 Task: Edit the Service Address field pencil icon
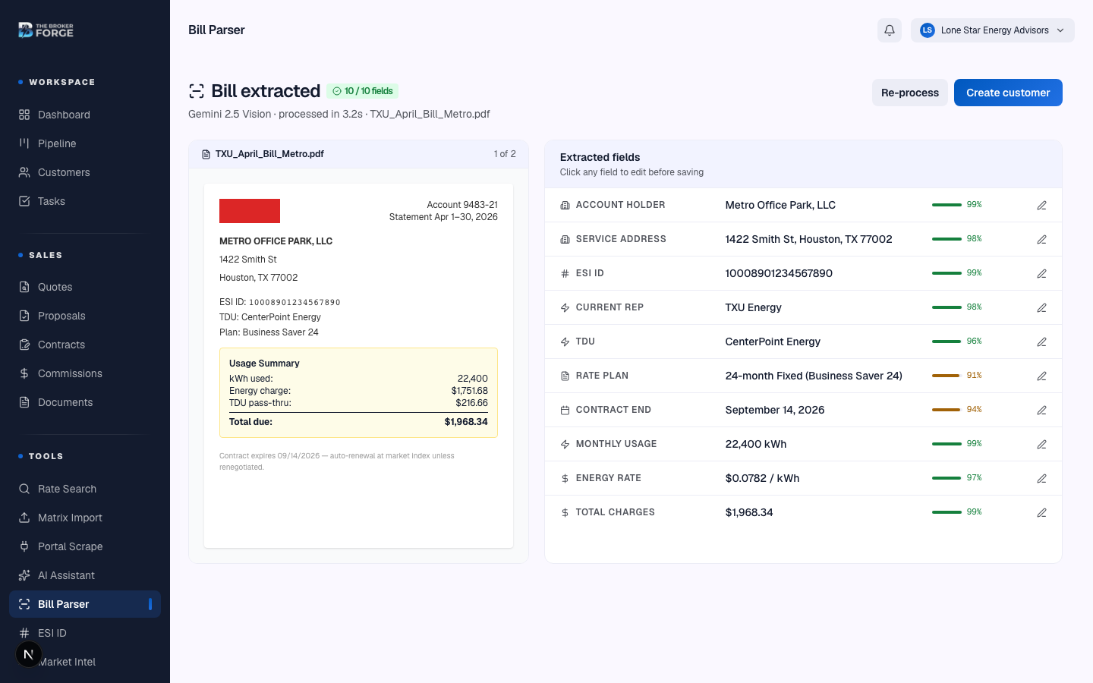(x=1041, y=240)
